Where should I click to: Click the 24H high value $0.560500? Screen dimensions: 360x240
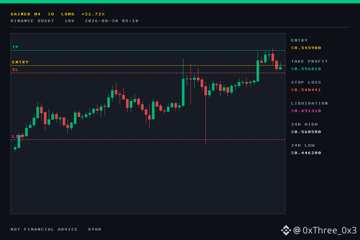[306, 132]
